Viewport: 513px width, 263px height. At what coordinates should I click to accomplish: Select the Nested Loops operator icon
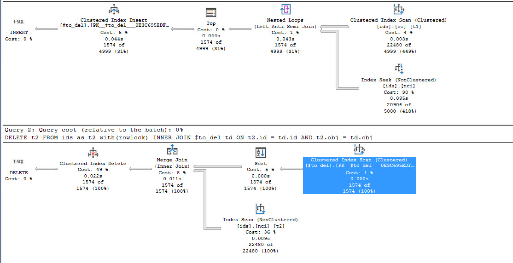[286, 10]
